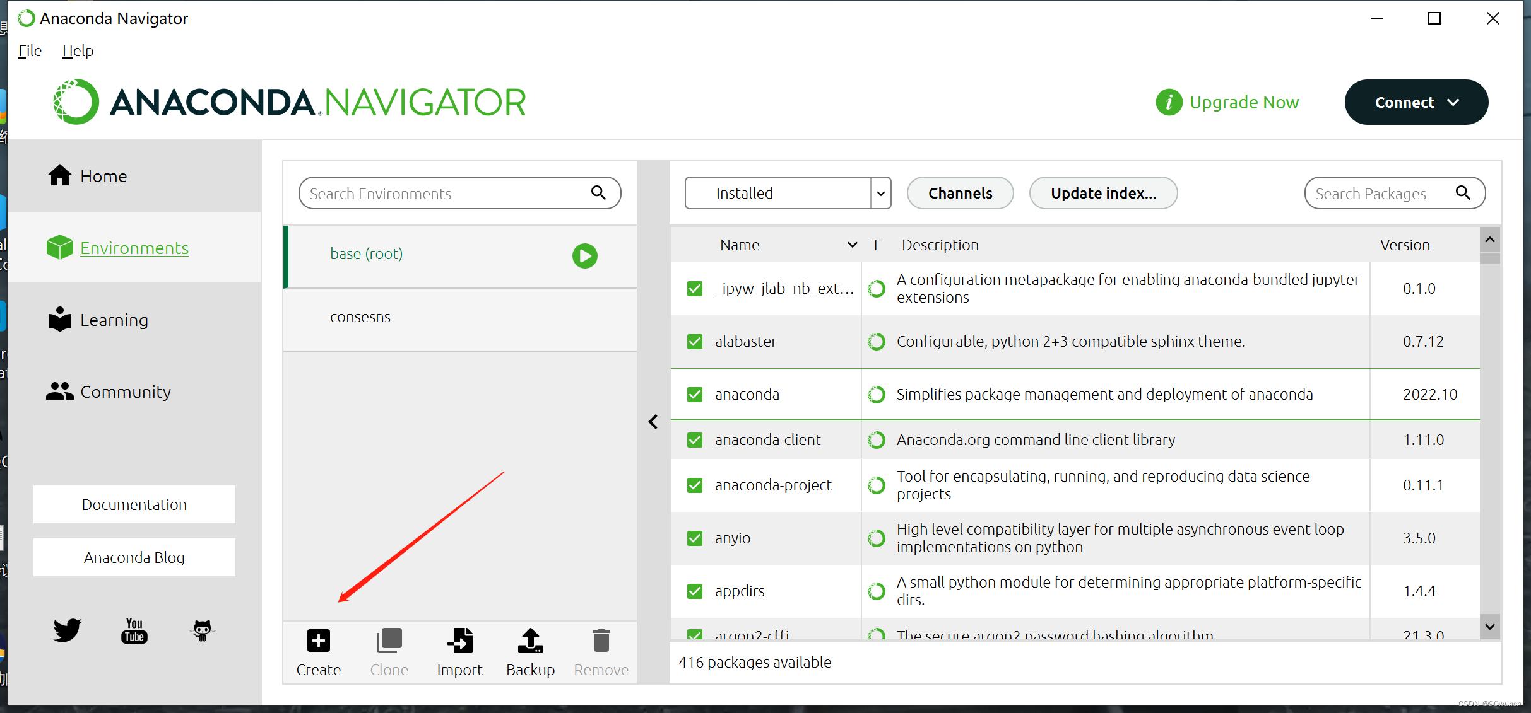The width and height of the screenshot is (1531, 713).
Task: Uncheck the alabaster package checkbox
Action: pos(695,342)
